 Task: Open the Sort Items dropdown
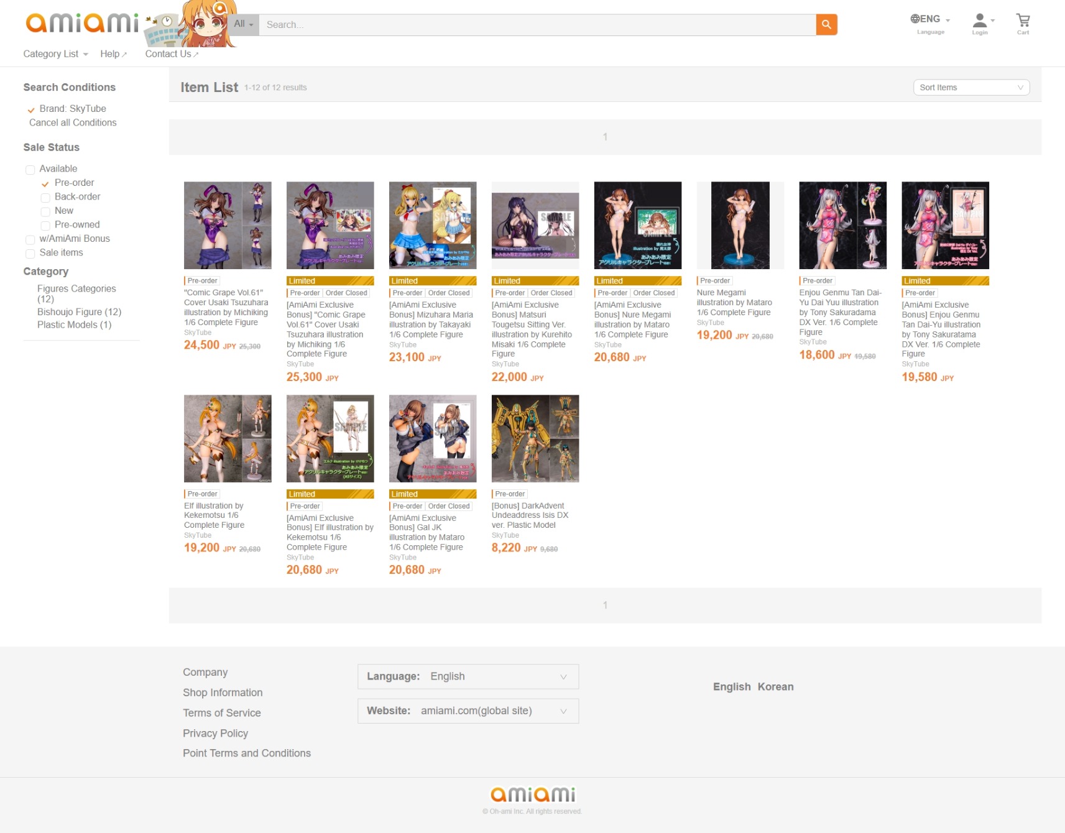(970, 88)
